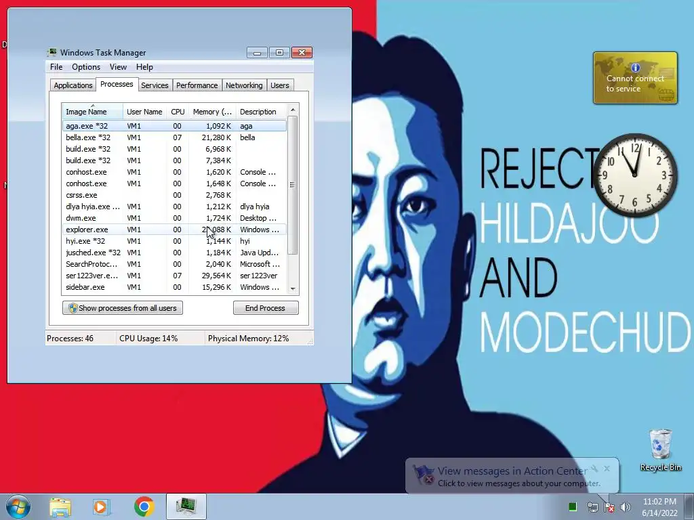The height and width of the screenshot is (520, 694).
Task: Switch to the Applications tab
Action: point(73,85)
